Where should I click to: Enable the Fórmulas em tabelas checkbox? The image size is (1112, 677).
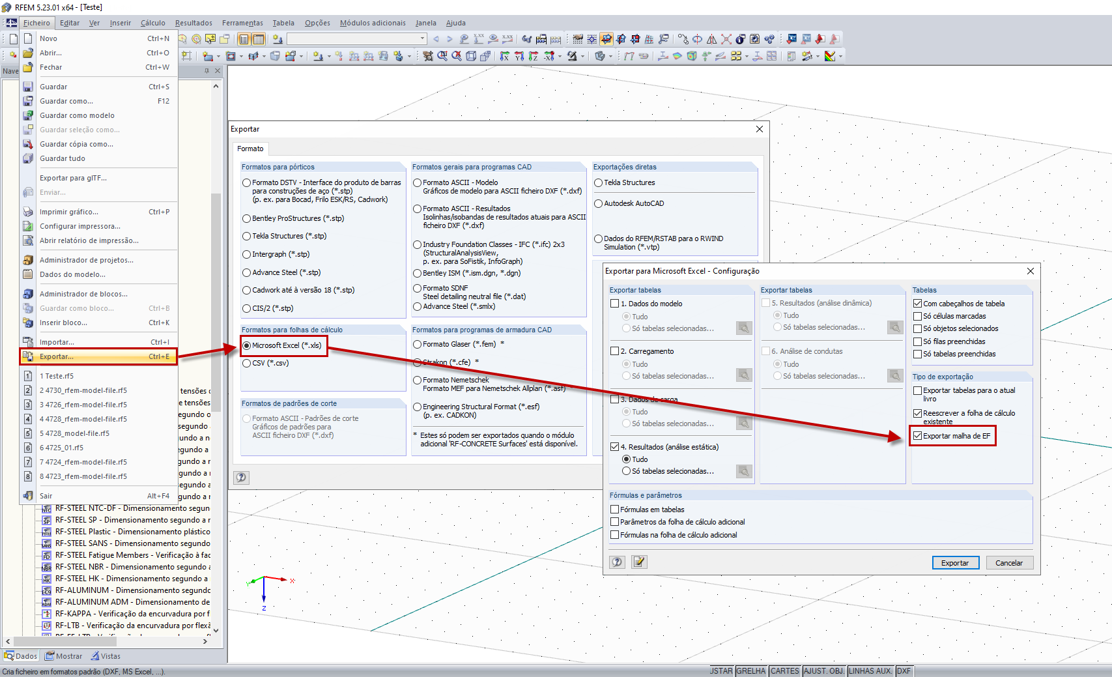615,509
